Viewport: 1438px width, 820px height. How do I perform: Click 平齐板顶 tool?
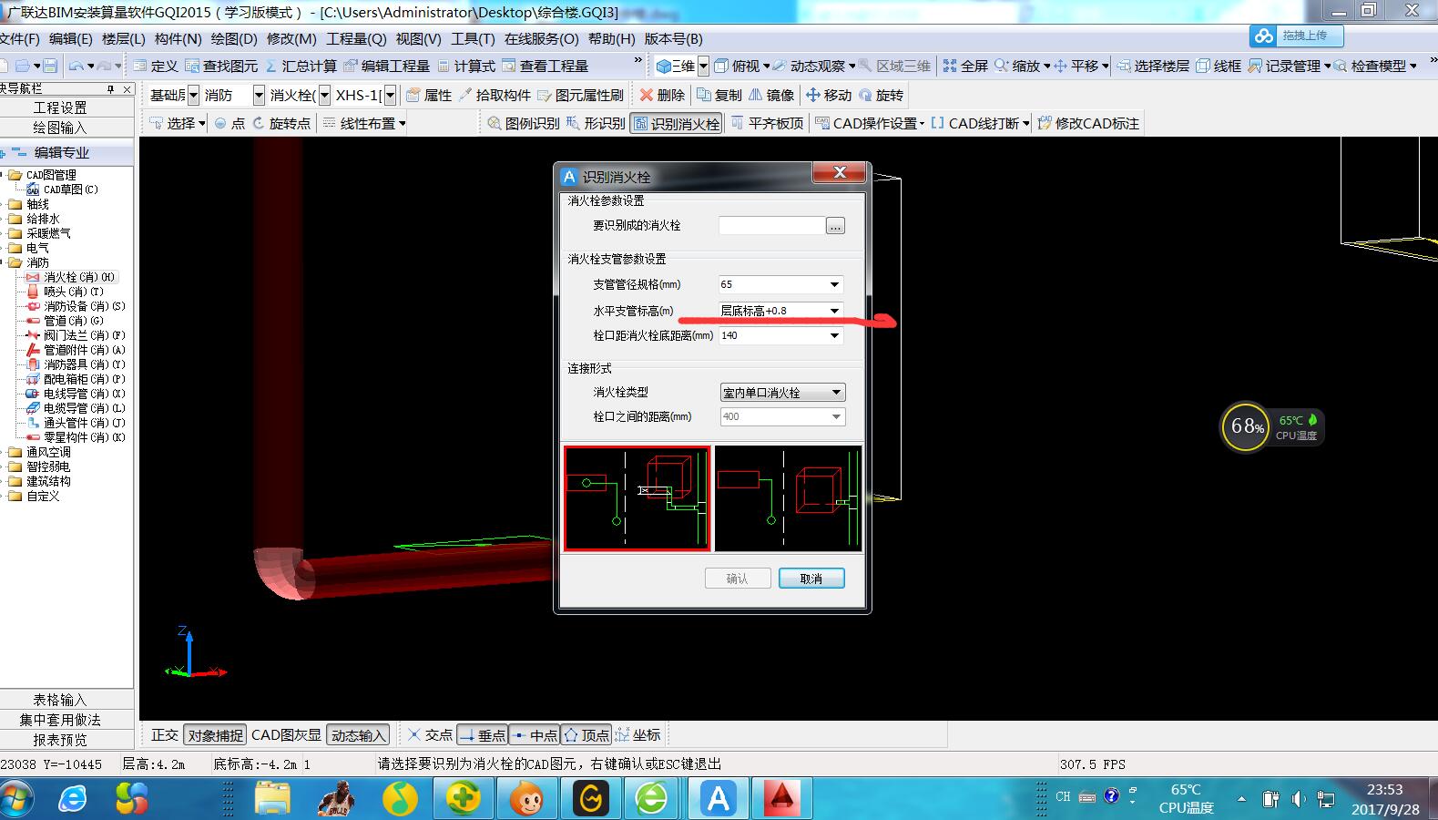(x=767, y=123)
